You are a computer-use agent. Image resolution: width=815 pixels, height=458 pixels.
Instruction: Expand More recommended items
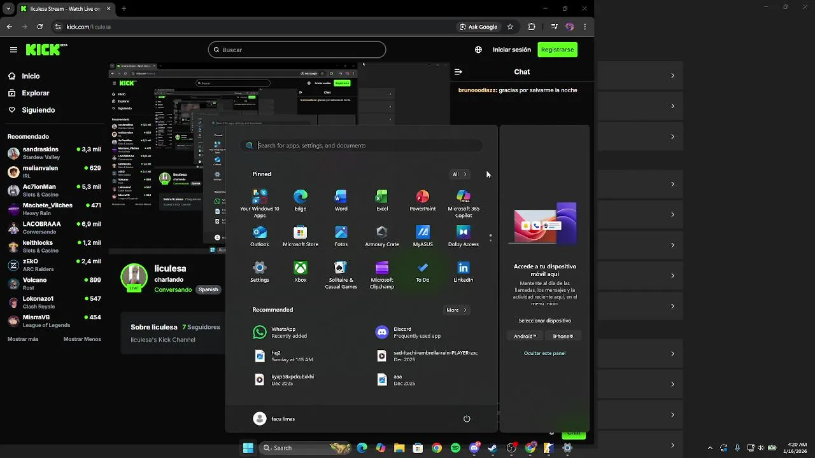tap(456, 310)
